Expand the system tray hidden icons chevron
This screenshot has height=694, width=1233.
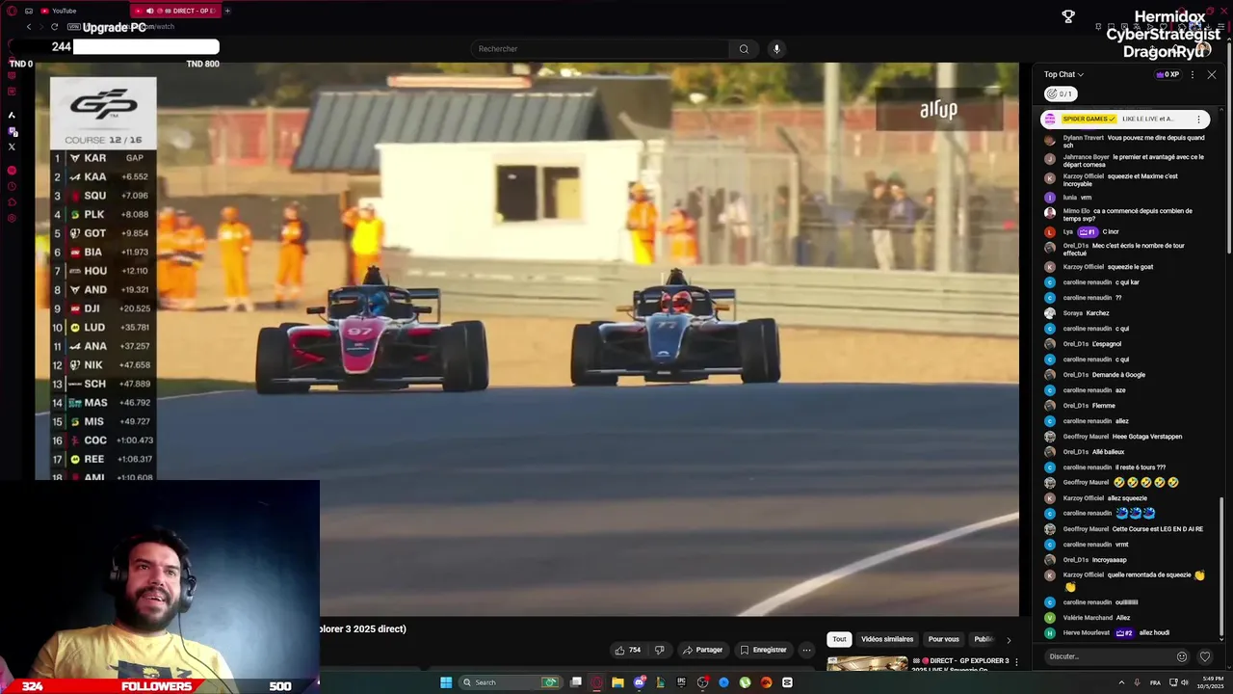1121,682
